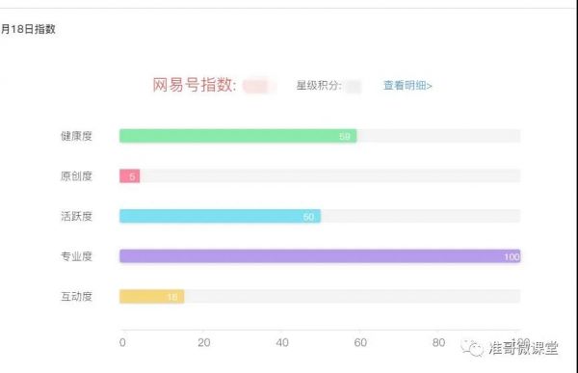Select the yellow 互动度 bar

[x=152, y=296]
